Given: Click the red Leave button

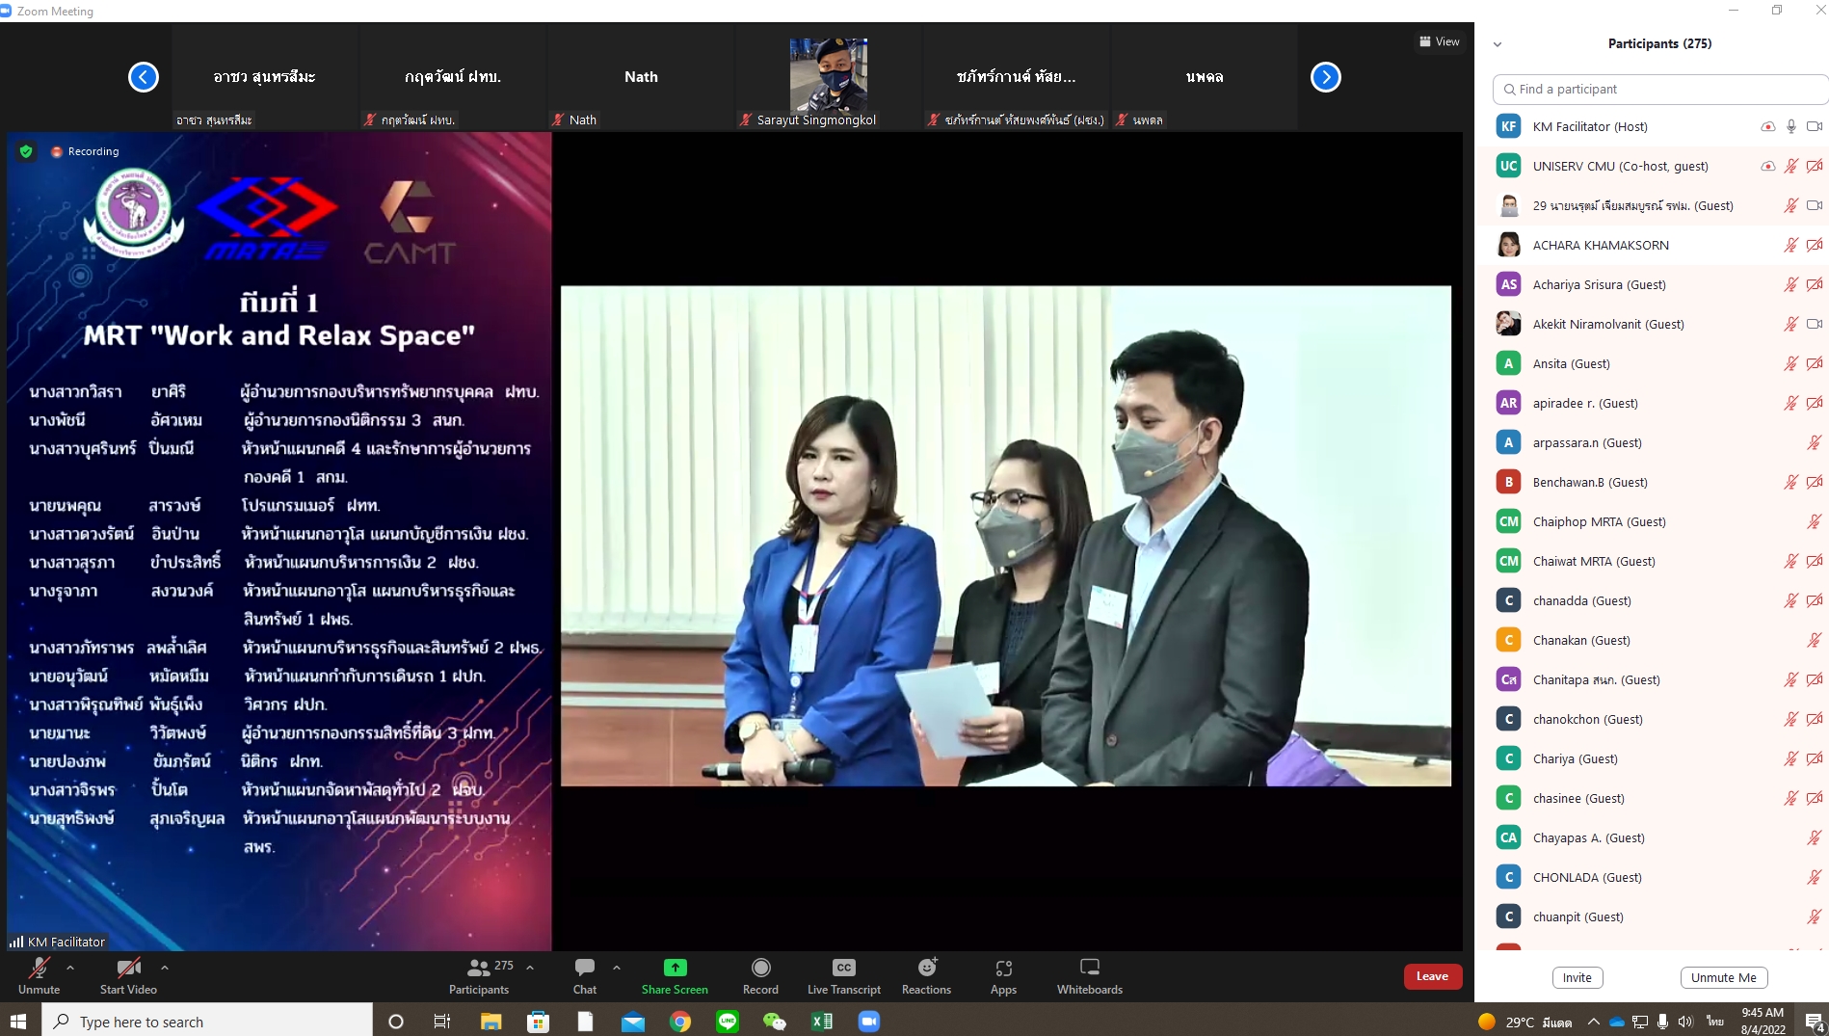Looking at the screenshot, I should coord(1432,976).
